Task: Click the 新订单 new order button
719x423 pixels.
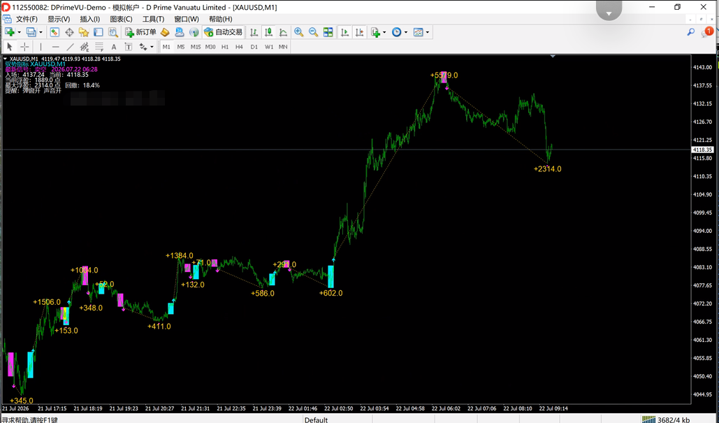Action: pyautogui.click(x=140, y=32)
